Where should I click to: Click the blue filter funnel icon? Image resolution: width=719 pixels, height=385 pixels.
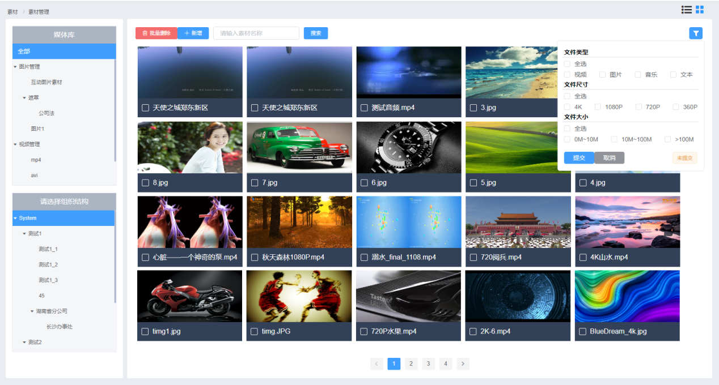point(696,33)
